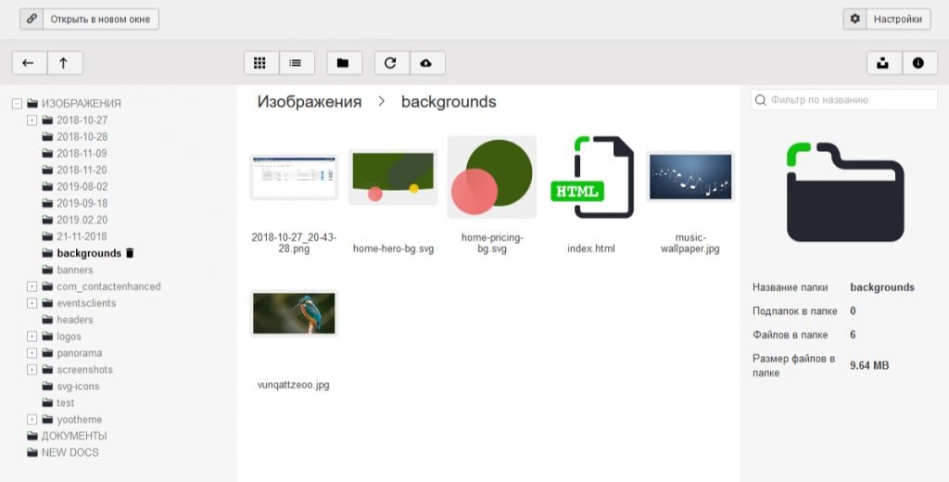
Task: Click the Файлов в папке label
Action: [790, 335]
